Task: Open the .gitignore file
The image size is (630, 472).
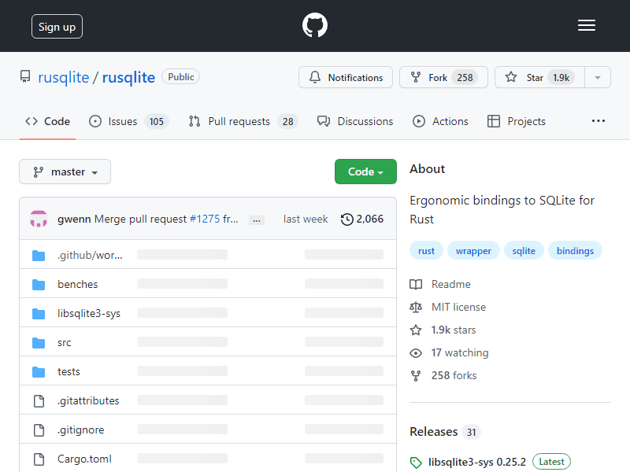Action: 81,430
